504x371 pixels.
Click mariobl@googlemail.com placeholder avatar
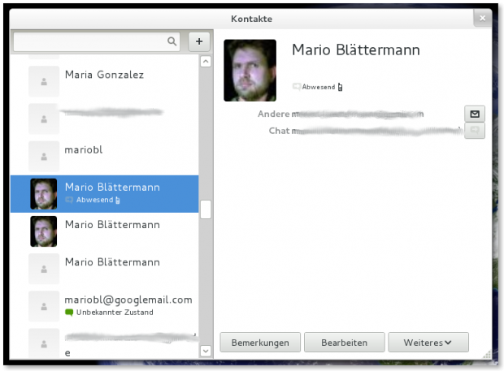(44, 307)
